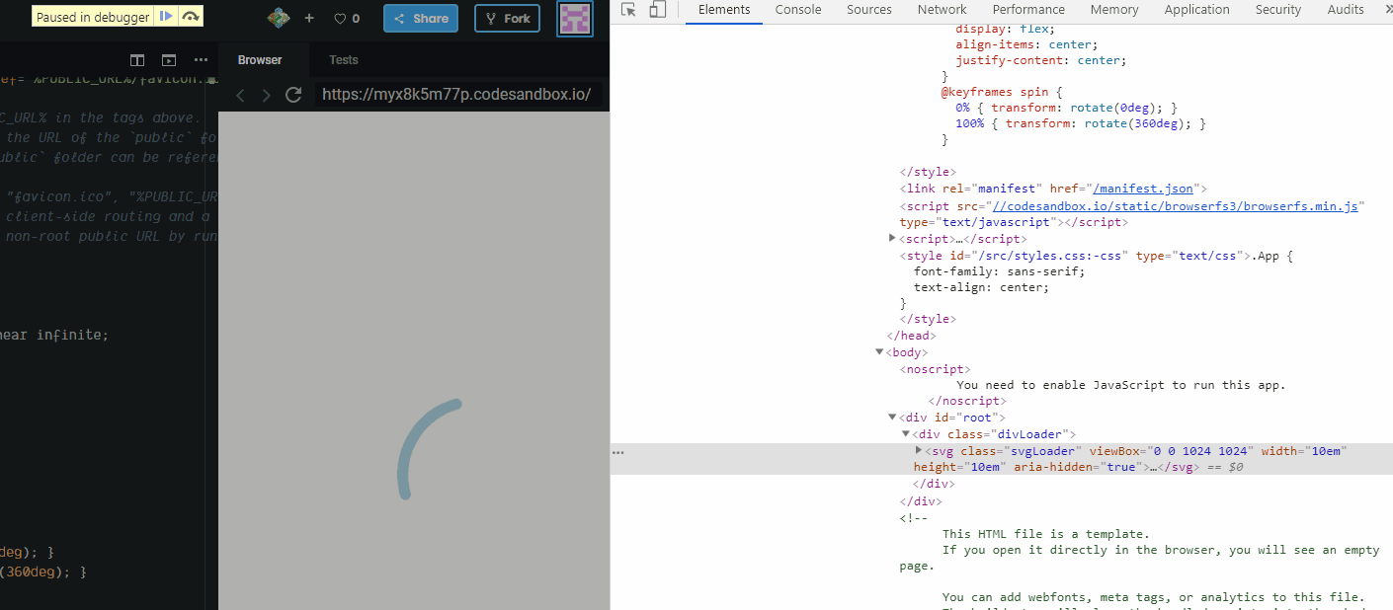Click the CodeSandbox logo at the top
Image resolution: width=1393 pixels, height=610 pixels.
[x=278, y=17]
